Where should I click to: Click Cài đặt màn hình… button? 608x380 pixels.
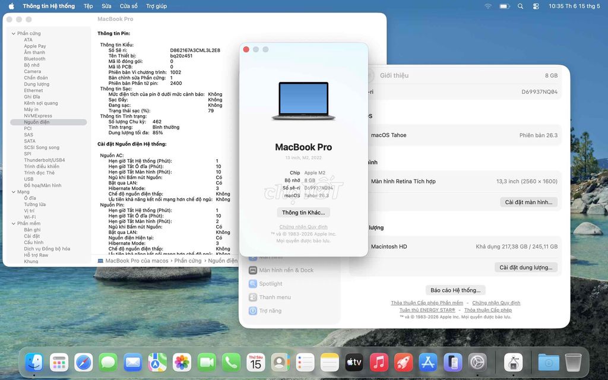click(528, 202)
